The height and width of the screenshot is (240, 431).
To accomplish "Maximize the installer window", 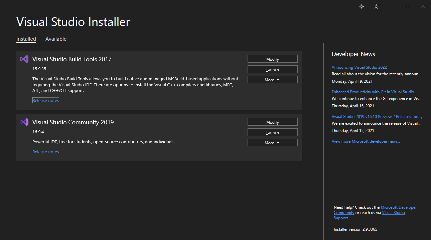I will [408, 6].
